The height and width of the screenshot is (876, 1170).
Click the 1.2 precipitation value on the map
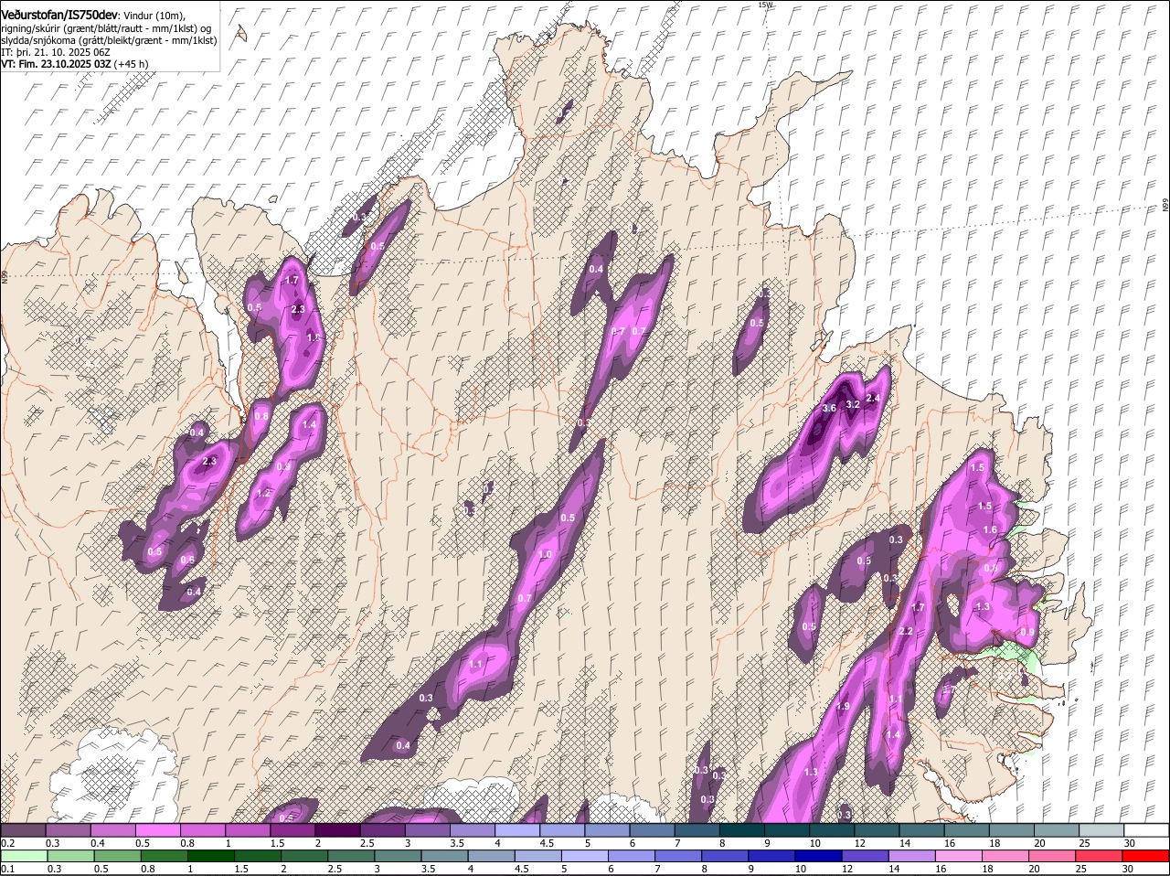(264, 493)
